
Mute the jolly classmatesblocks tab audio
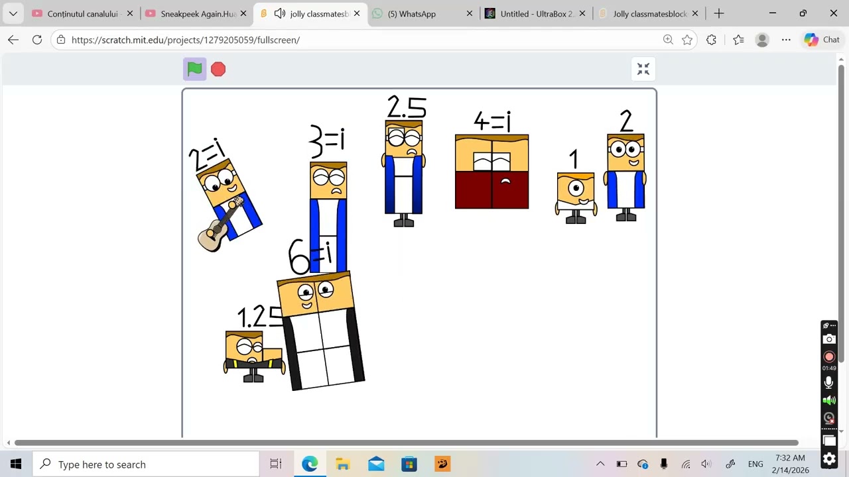[x=280, y=13]
